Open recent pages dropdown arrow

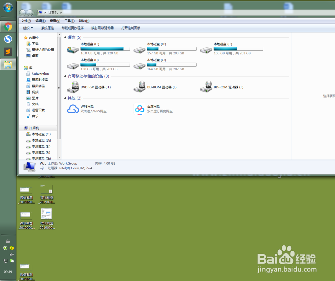pyautogui.click(x=35, y=13)
